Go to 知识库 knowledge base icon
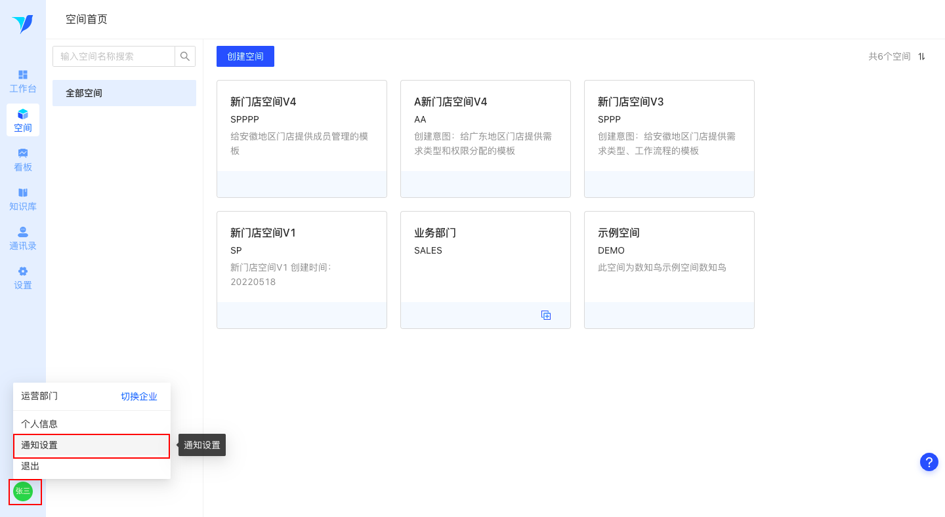 click(x=23, y=193)
